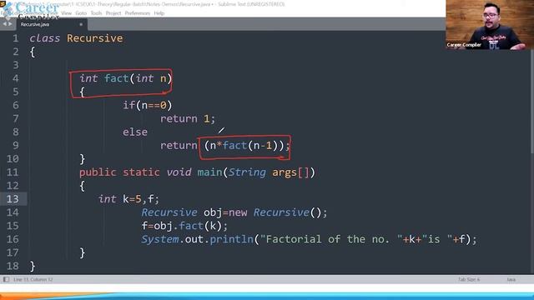The image size is (534, 300).
Task: Open the Preferences menu
Action: point(137,13)
